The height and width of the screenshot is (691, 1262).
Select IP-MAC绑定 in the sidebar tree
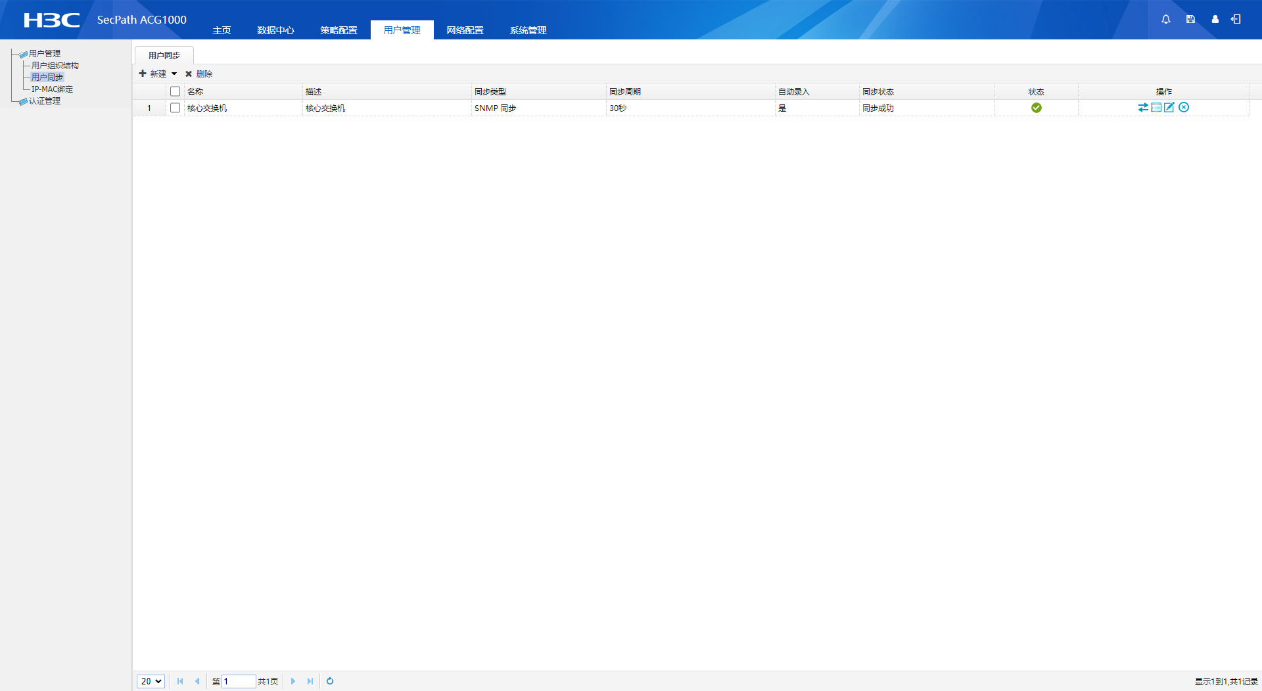pos(53,89)
